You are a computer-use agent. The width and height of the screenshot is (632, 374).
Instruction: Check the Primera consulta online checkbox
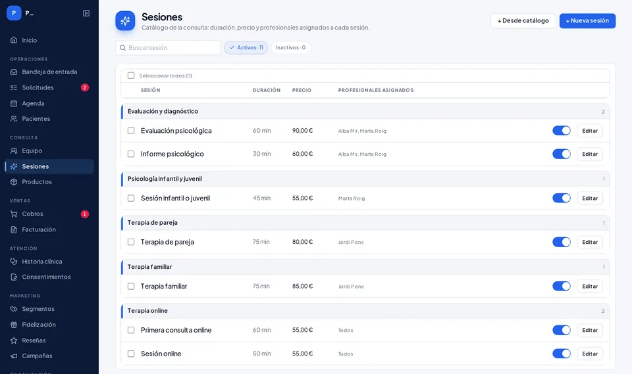coord(131,330)
